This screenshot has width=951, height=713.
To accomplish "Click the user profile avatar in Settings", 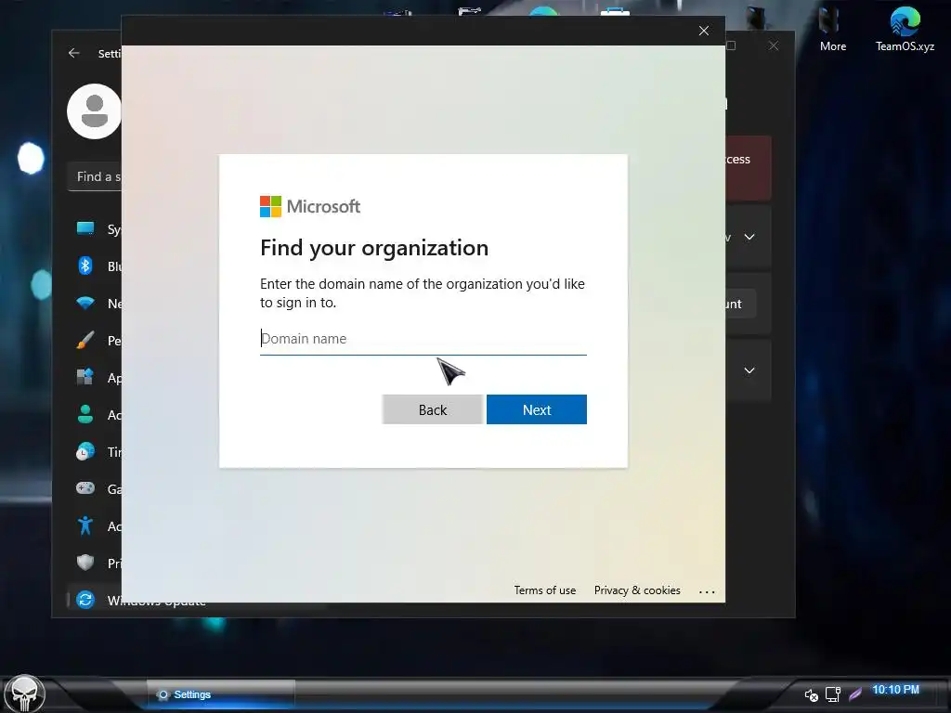I will [94, 111].
